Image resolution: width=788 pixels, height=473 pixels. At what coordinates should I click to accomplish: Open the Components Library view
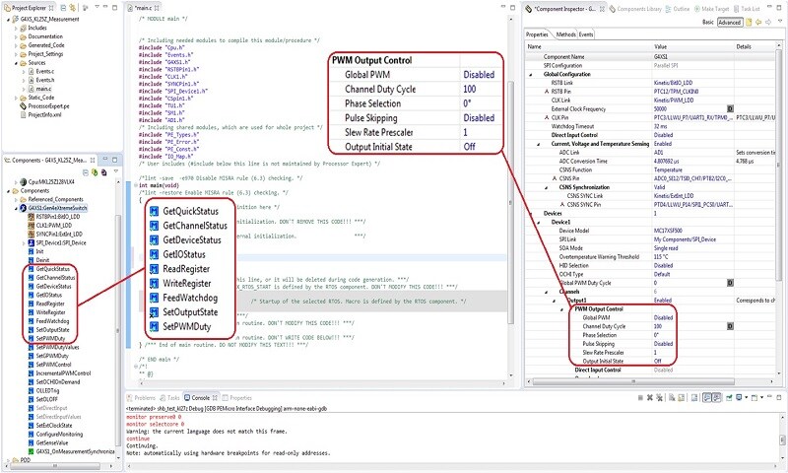[642, 8]
